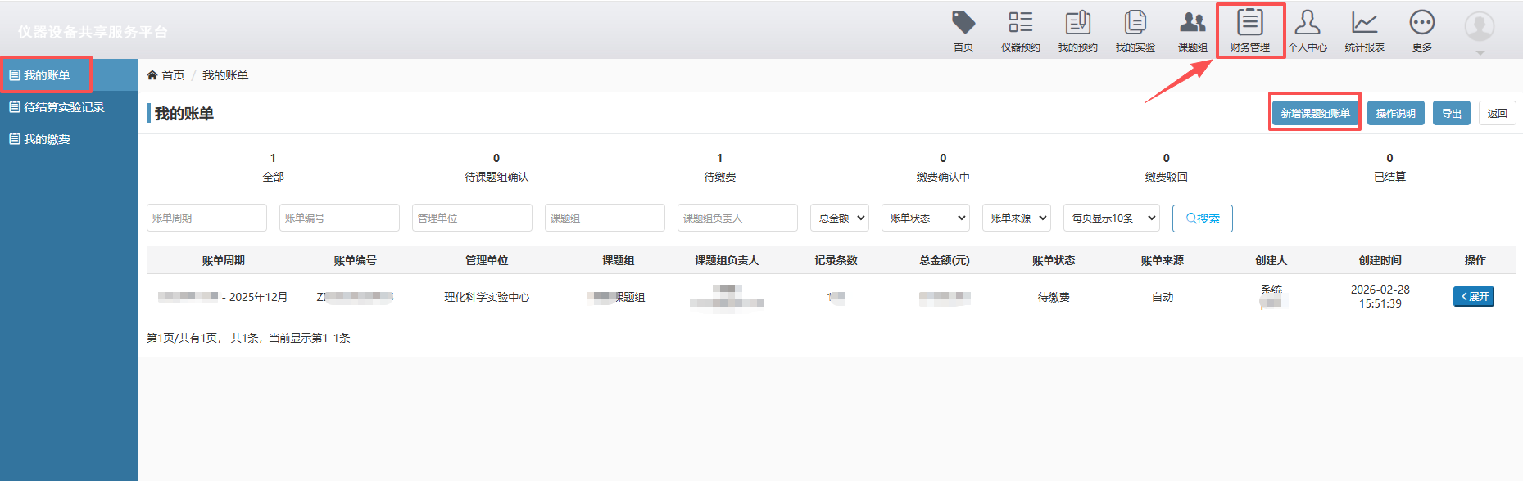Go to 我的预约 in the top navigation

(x=1077, y=23)
